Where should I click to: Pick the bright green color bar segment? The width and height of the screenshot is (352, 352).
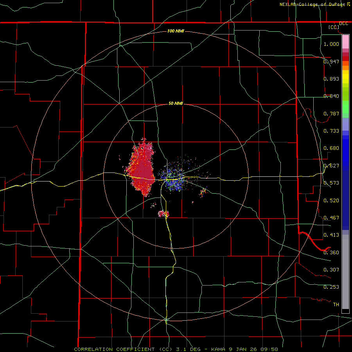click(345, 107)
